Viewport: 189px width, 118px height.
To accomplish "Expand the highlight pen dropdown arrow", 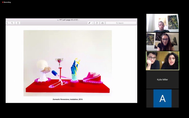I will coord(93,23).
